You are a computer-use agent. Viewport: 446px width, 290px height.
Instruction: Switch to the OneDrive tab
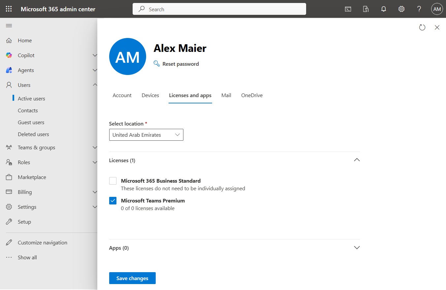tap(252, 95)
